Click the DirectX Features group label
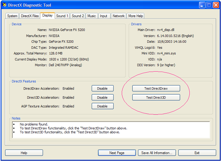221x161 pixels. (x=24, y=81)
